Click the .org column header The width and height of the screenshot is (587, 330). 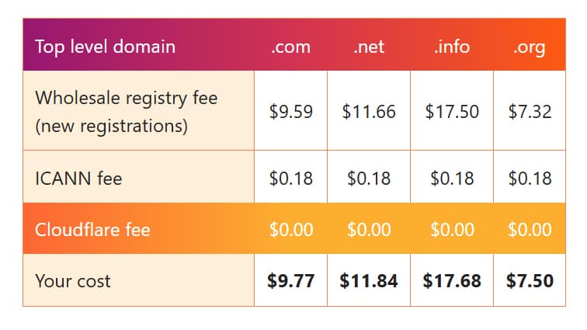click(x=530, y=48)
